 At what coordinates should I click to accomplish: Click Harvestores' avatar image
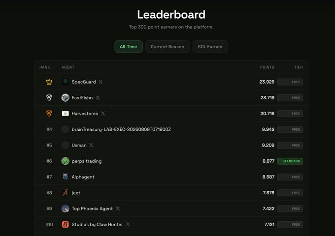pos(66,114)
